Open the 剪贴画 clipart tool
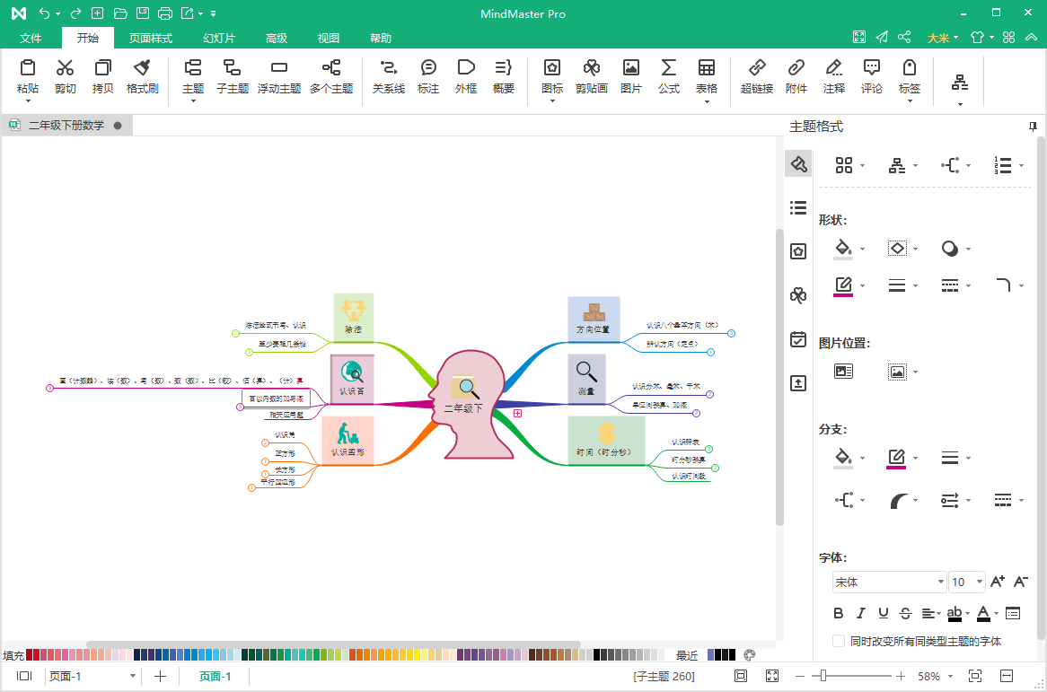 [591, 75]
